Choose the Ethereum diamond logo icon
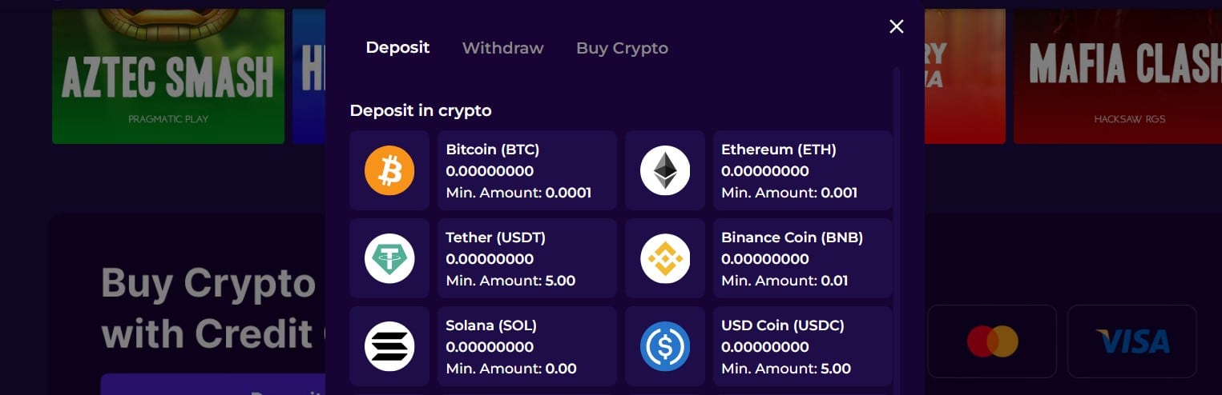1222x395 pixels. point(665,170)
